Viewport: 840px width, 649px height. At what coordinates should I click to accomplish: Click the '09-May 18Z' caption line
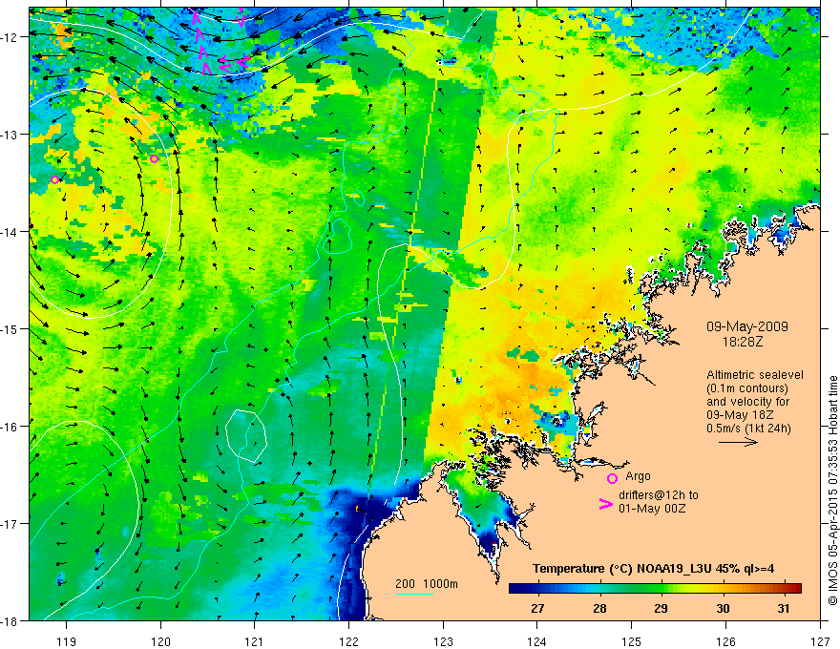pos(741,415)
